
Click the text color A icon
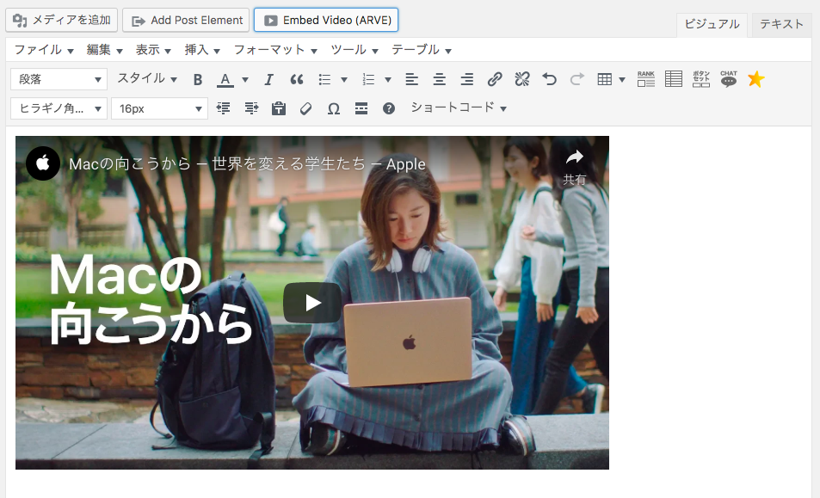click(225, 79)
